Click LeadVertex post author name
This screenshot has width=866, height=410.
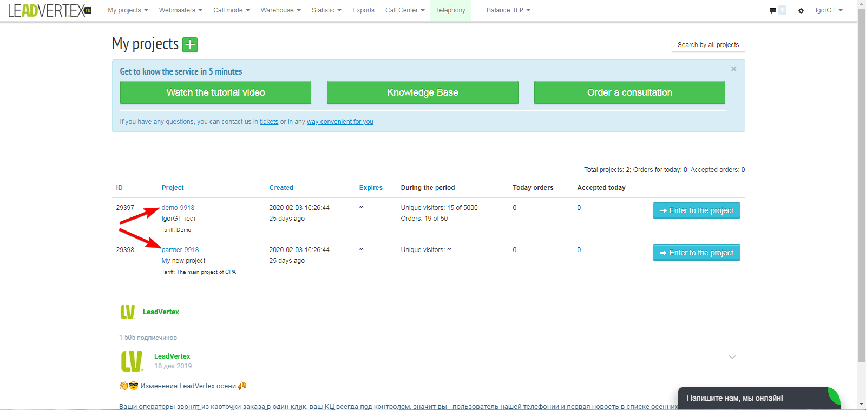(x=172, y=356)
